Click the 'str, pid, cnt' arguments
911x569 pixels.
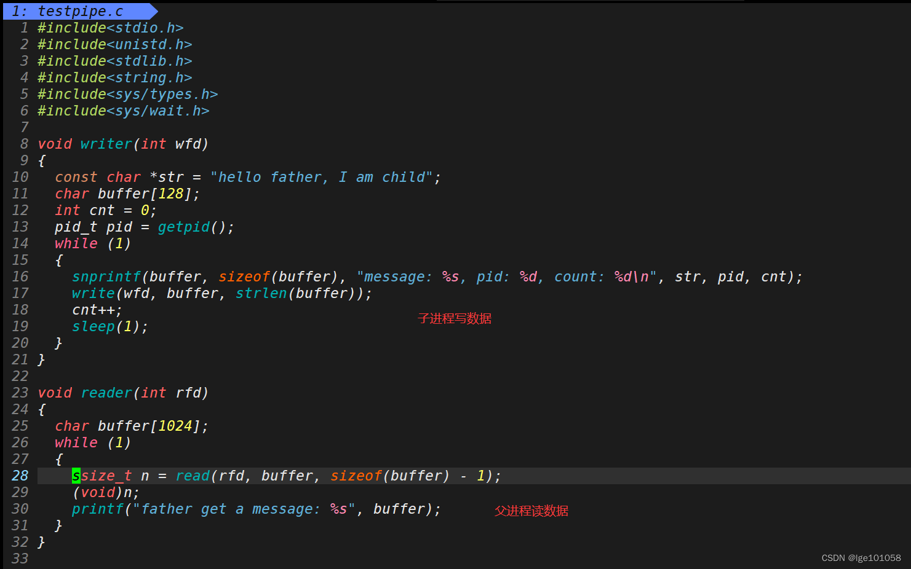[x=730, y=277]
